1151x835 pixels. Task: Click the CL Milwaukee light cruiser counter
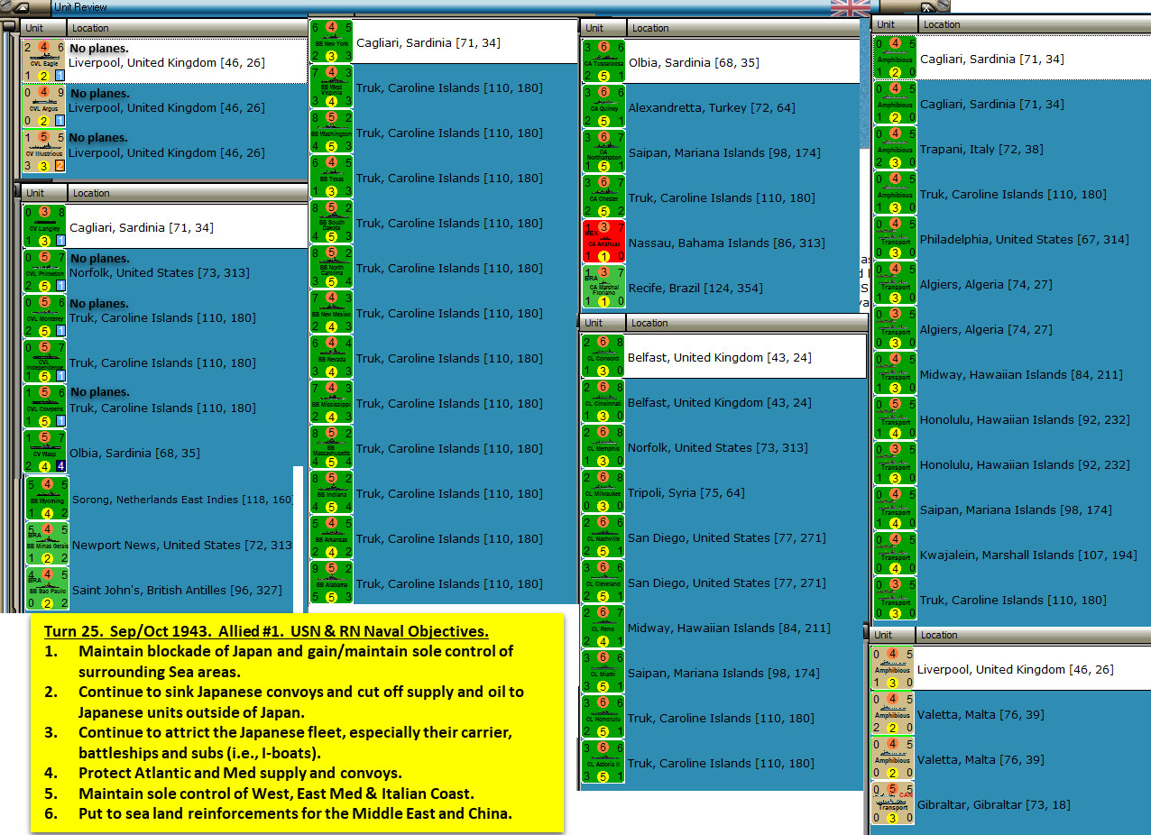pos(603,491)
